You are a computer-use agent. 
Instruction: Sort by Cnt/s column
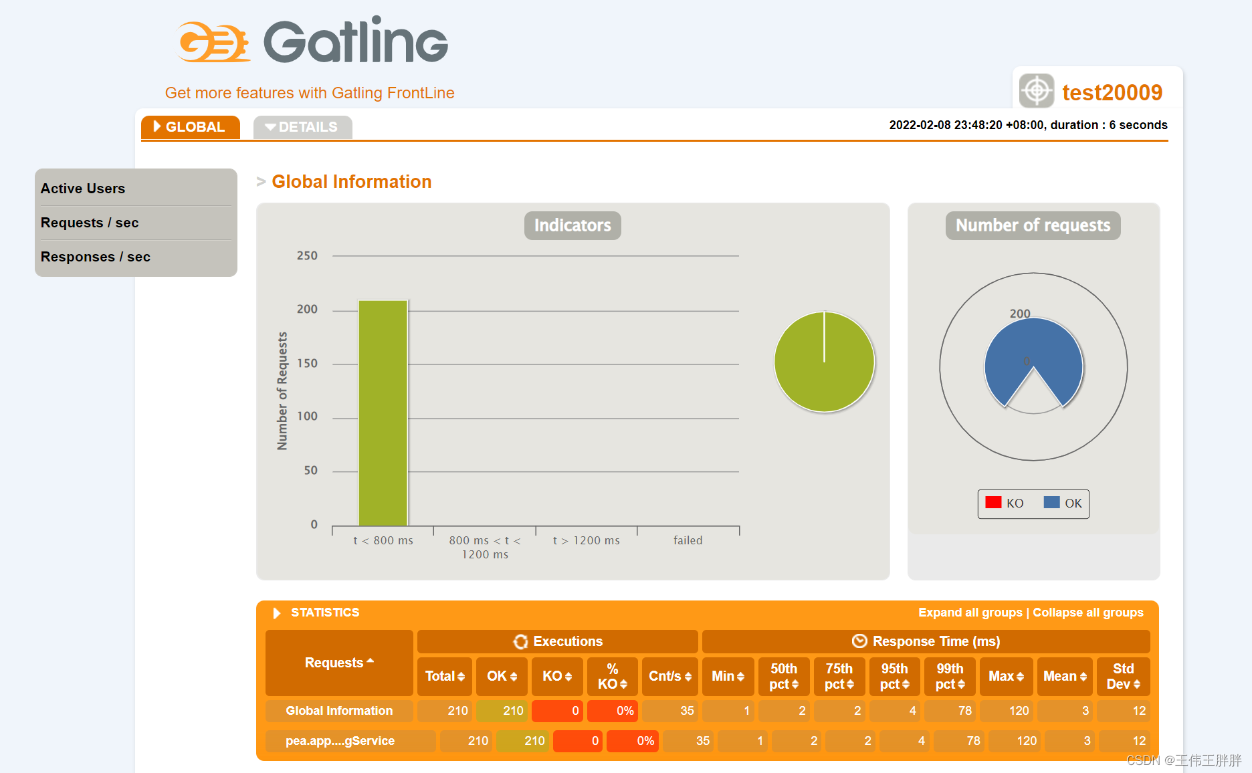click(x=670, y=676)
